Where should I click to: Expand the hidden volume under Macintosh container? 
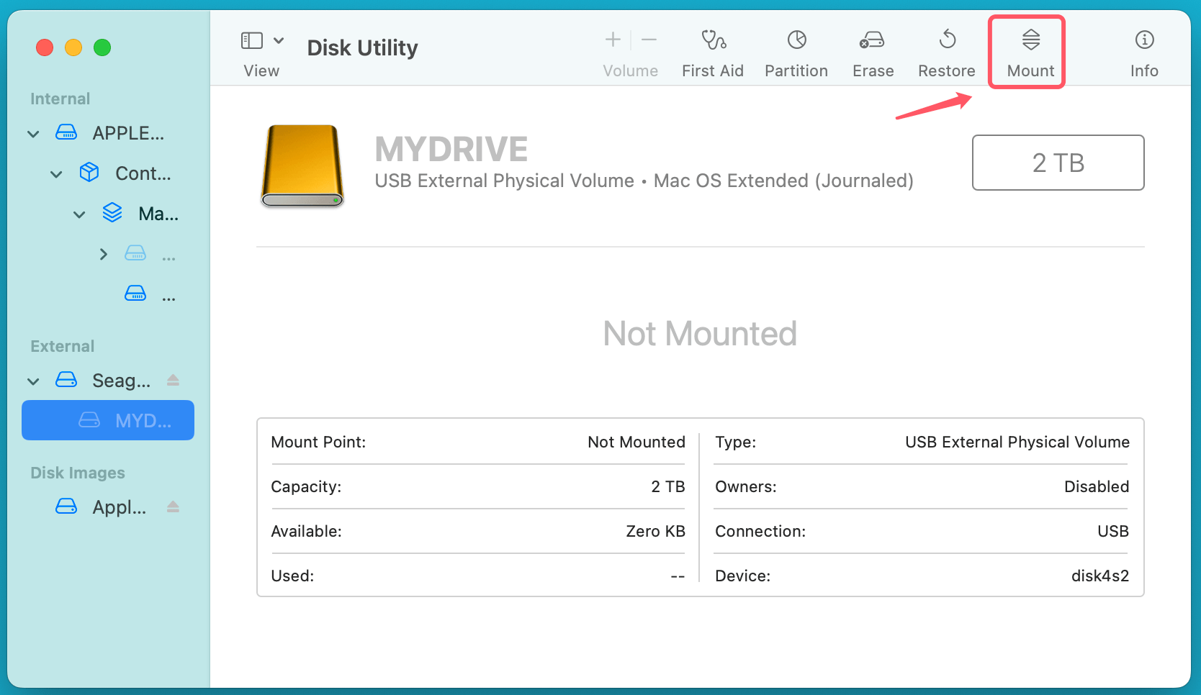pos(102,253)
